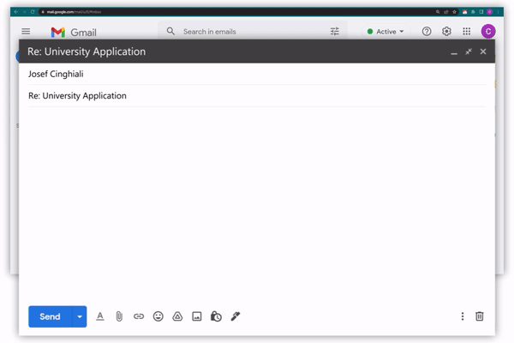Open Gmail support help icon
The height and width of the screenshot is (343, 514).
click(427, 32)
